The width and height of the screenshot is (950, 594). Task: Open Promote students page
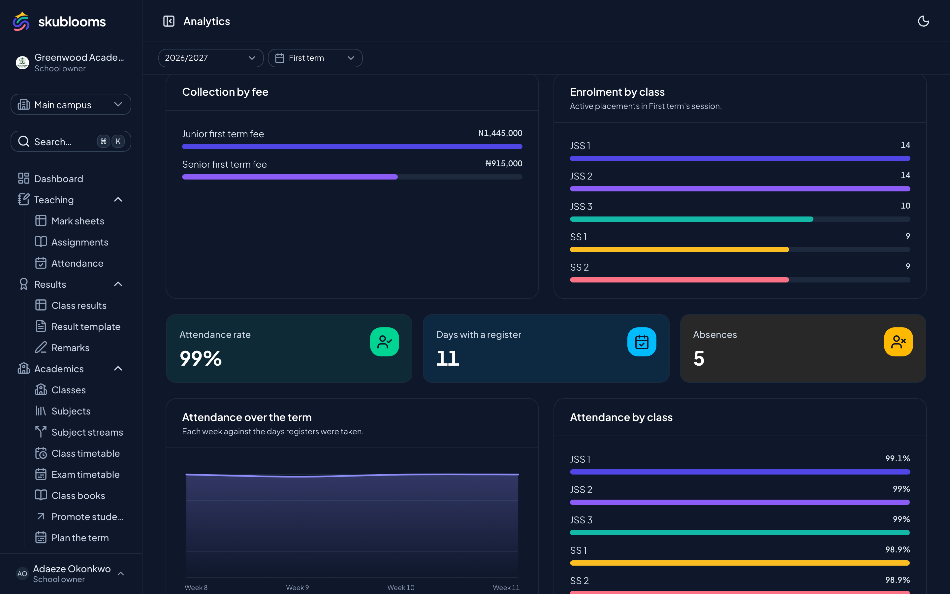[x=87, y=516]
